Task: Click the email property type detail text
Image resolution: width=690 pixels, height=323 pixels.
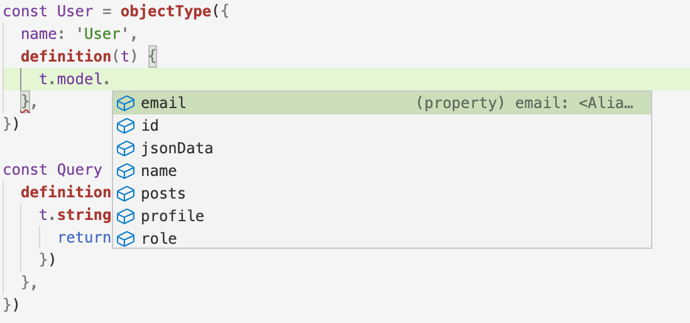Action: pyautogui.click(x=525, y=103)
